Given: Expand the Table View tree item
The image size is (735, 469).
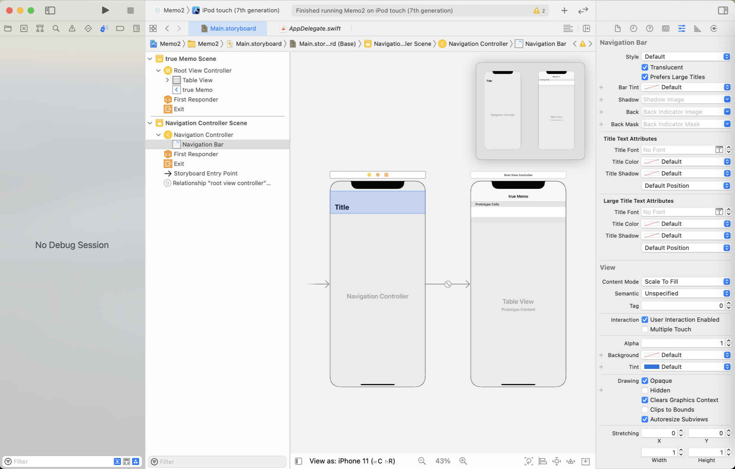Looking at the screenshot, I should click(x=167, y=80).
